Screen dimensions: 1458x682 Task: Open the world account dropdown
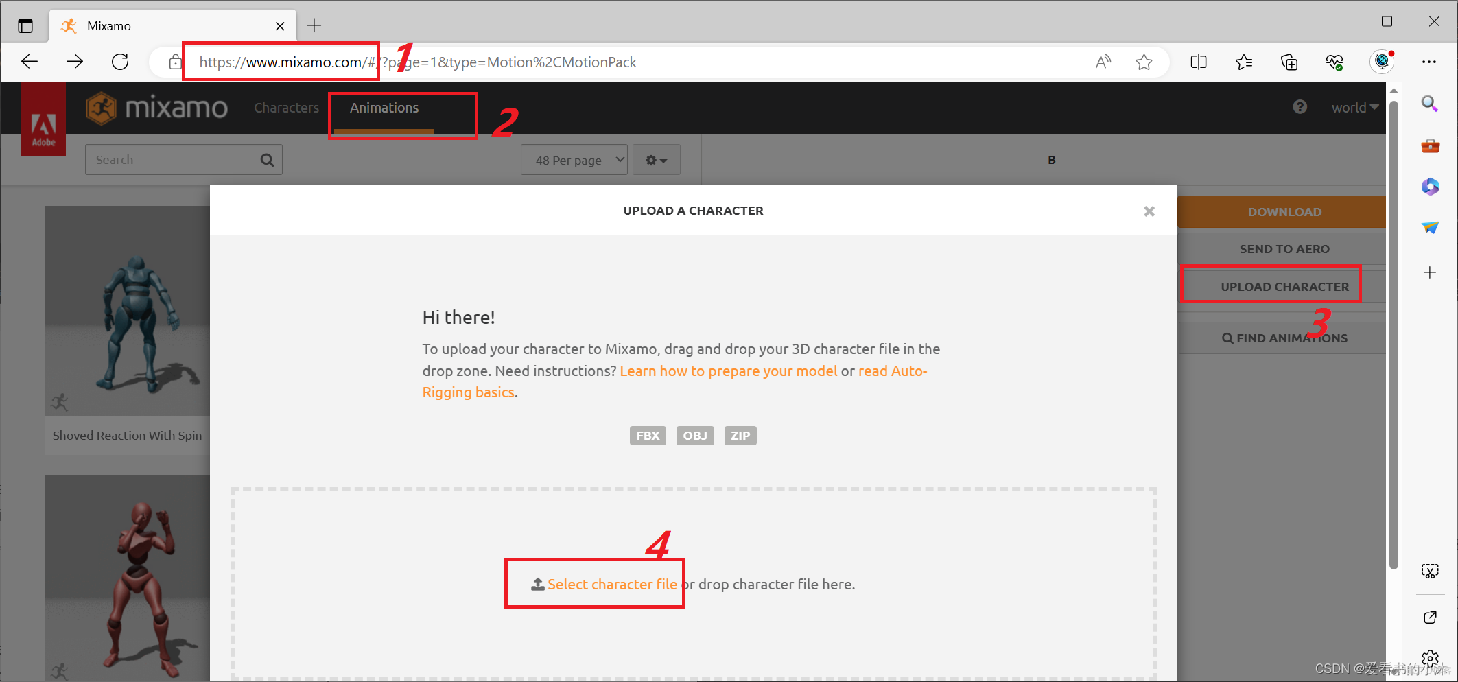tap(1354, 108)
